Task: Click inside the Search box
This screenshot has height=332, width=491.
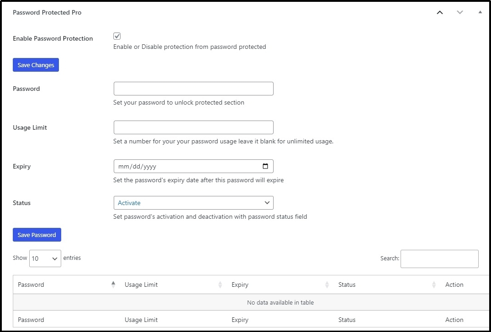Action: pos(439,259)
